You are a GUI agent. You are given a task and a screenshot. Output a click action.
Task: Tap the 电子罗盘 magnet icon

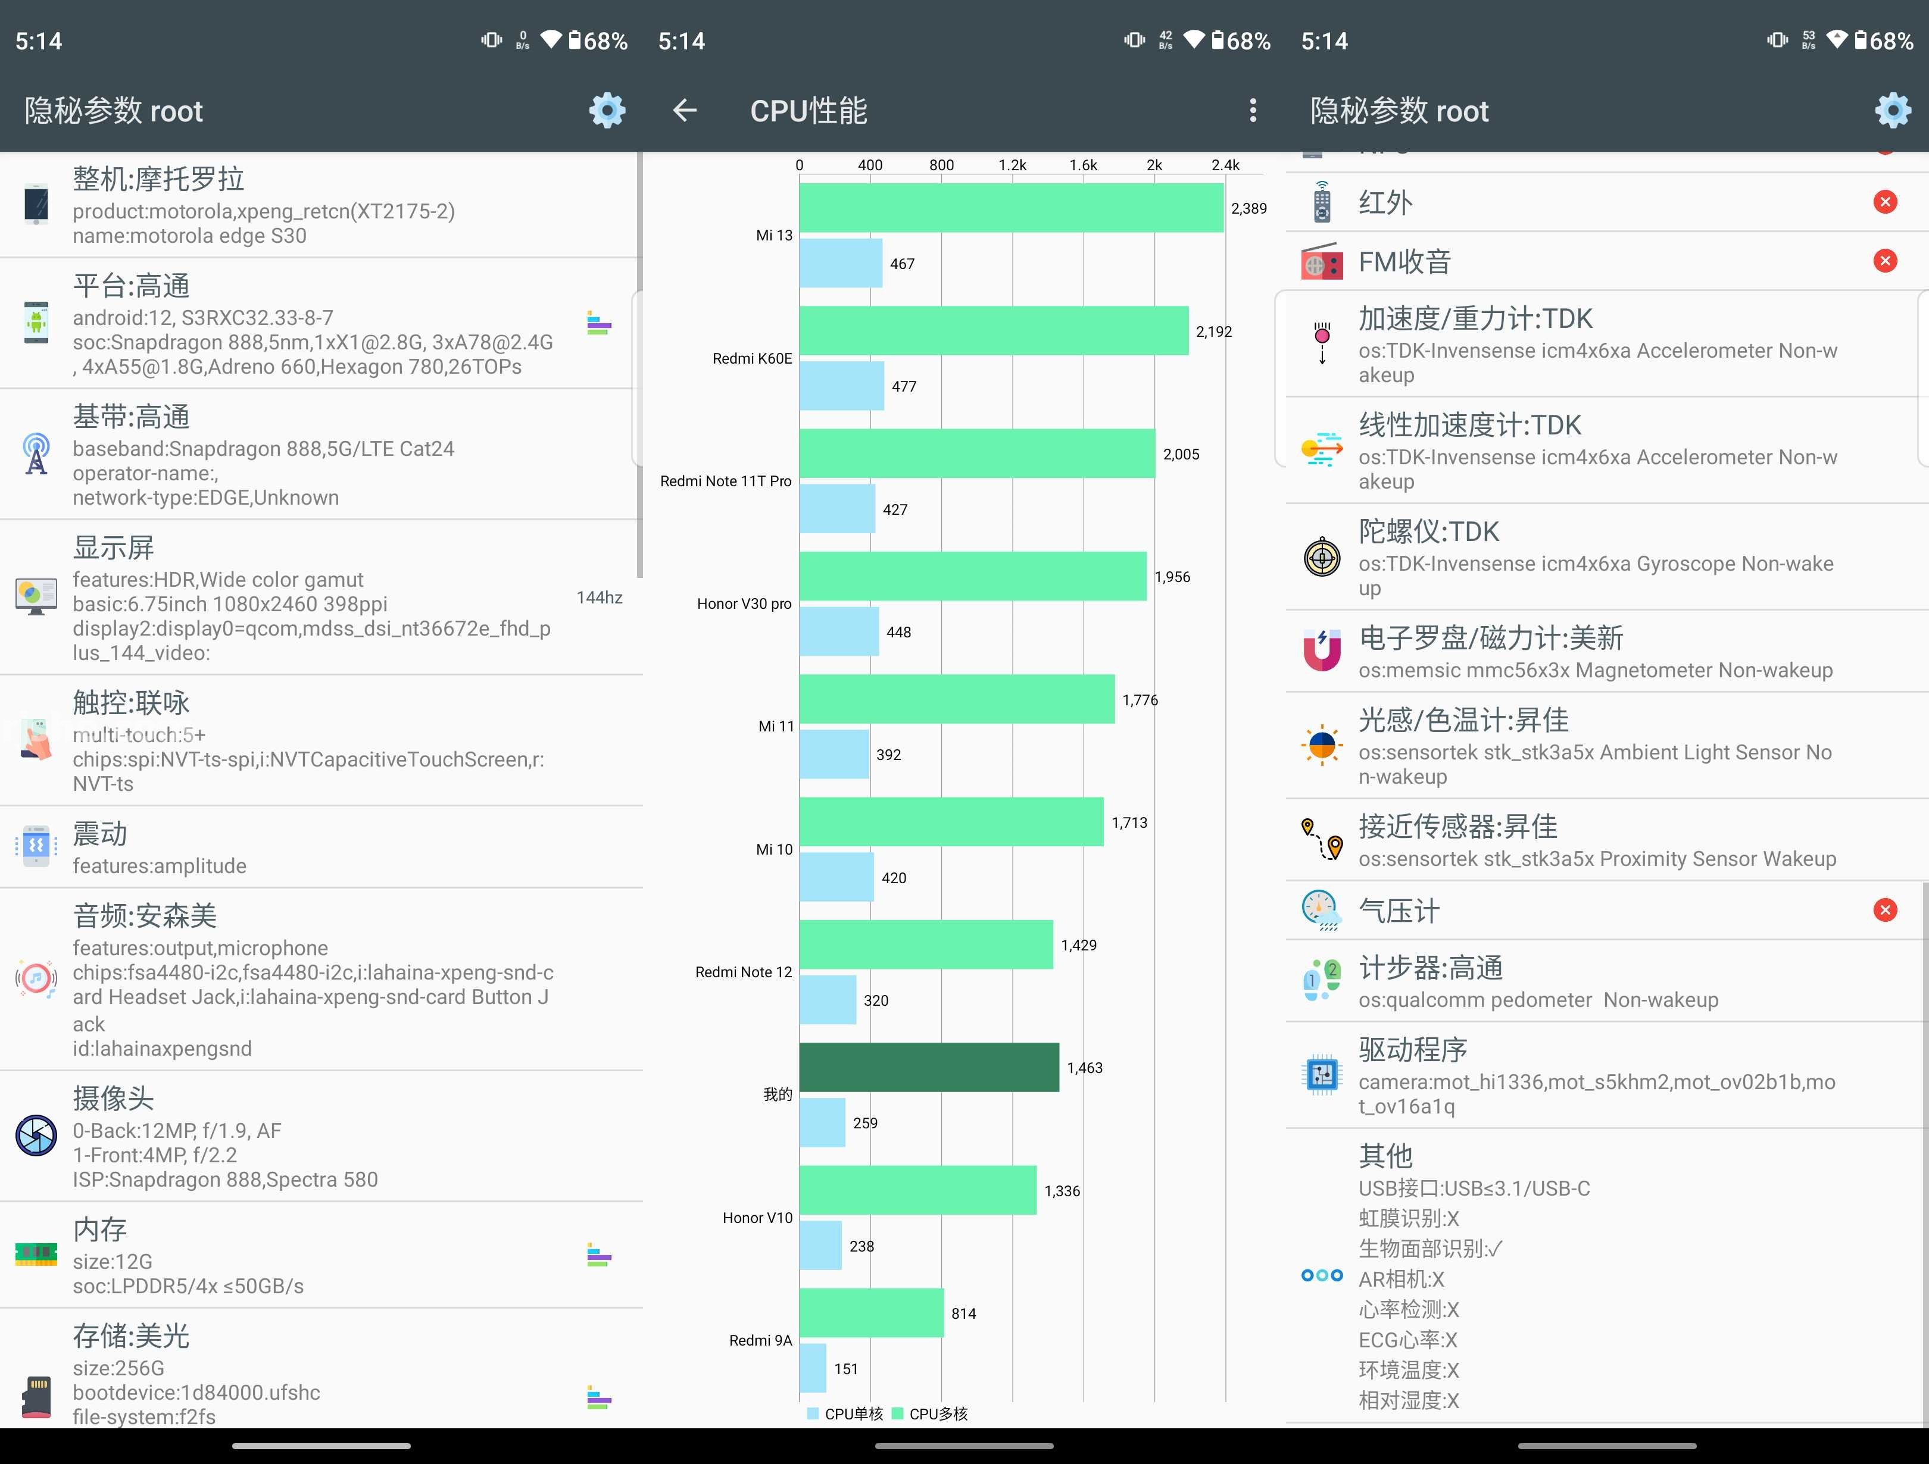pyautogui.click(x=1322, y=650)
